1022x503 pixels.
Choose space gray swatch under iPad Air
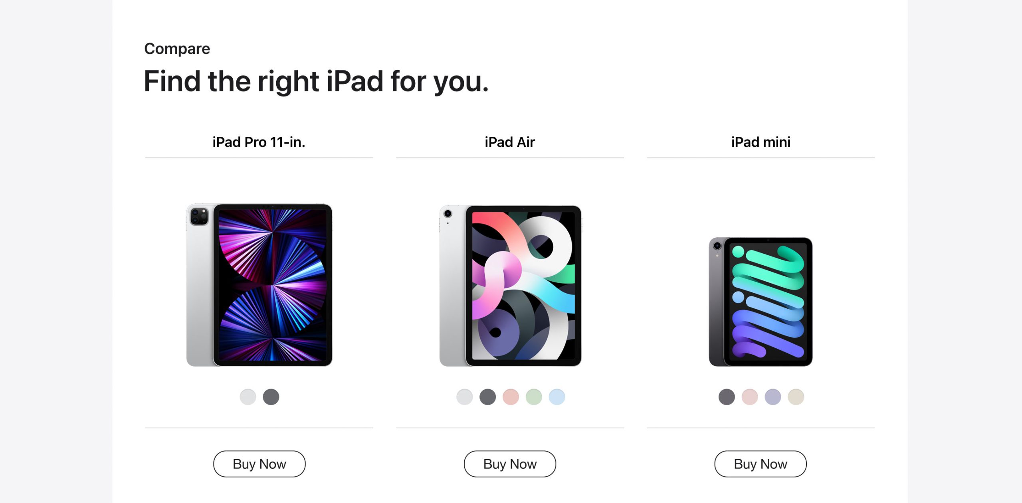coord(487,397)
